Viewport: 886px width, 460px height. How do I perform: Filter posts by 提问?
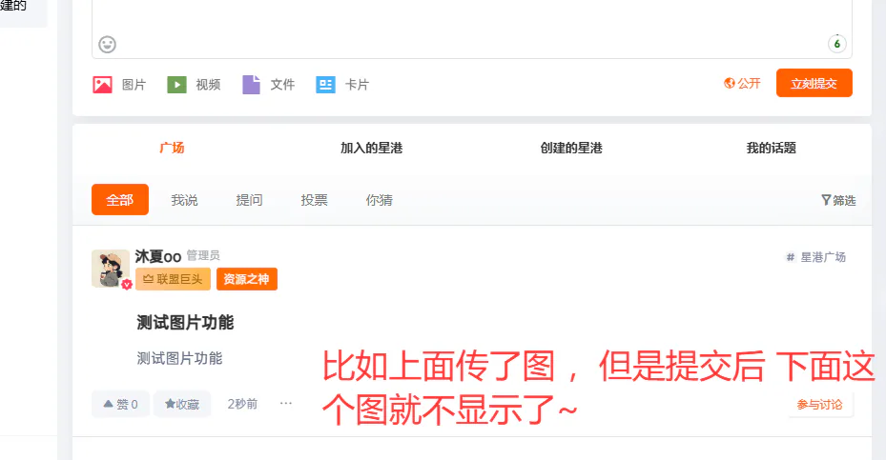(x=249, y=200)
